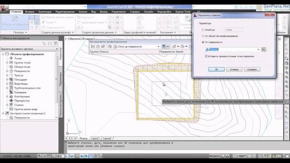Select От объектов профилирования radio option
The height and width of the screenshot is (163, 290).
[203, 36]
